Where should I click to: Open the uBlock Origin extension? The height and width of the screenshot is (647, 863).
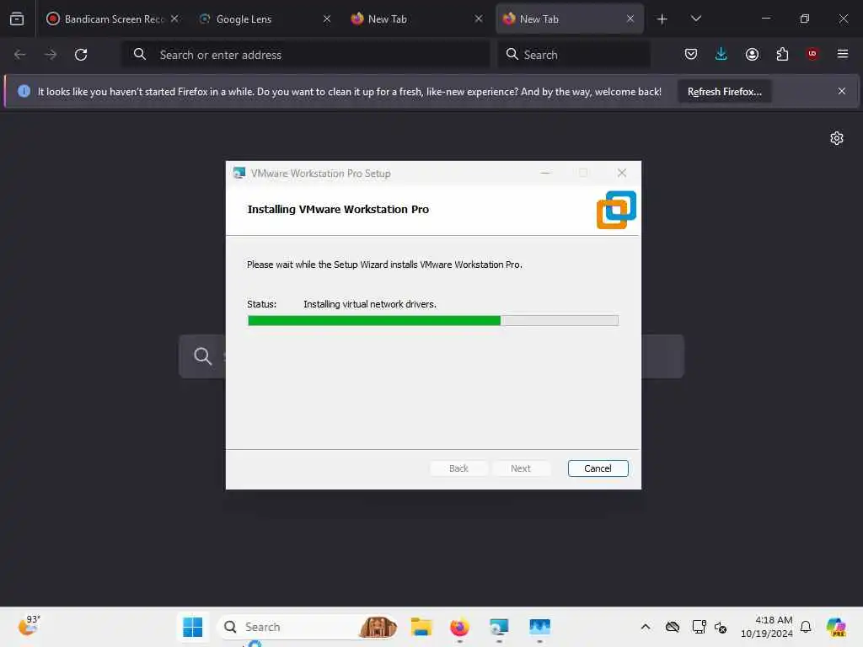click(812, 54)
